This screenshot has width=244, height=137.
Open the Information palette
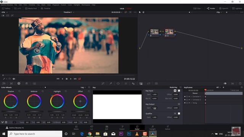tap(240, 83)
